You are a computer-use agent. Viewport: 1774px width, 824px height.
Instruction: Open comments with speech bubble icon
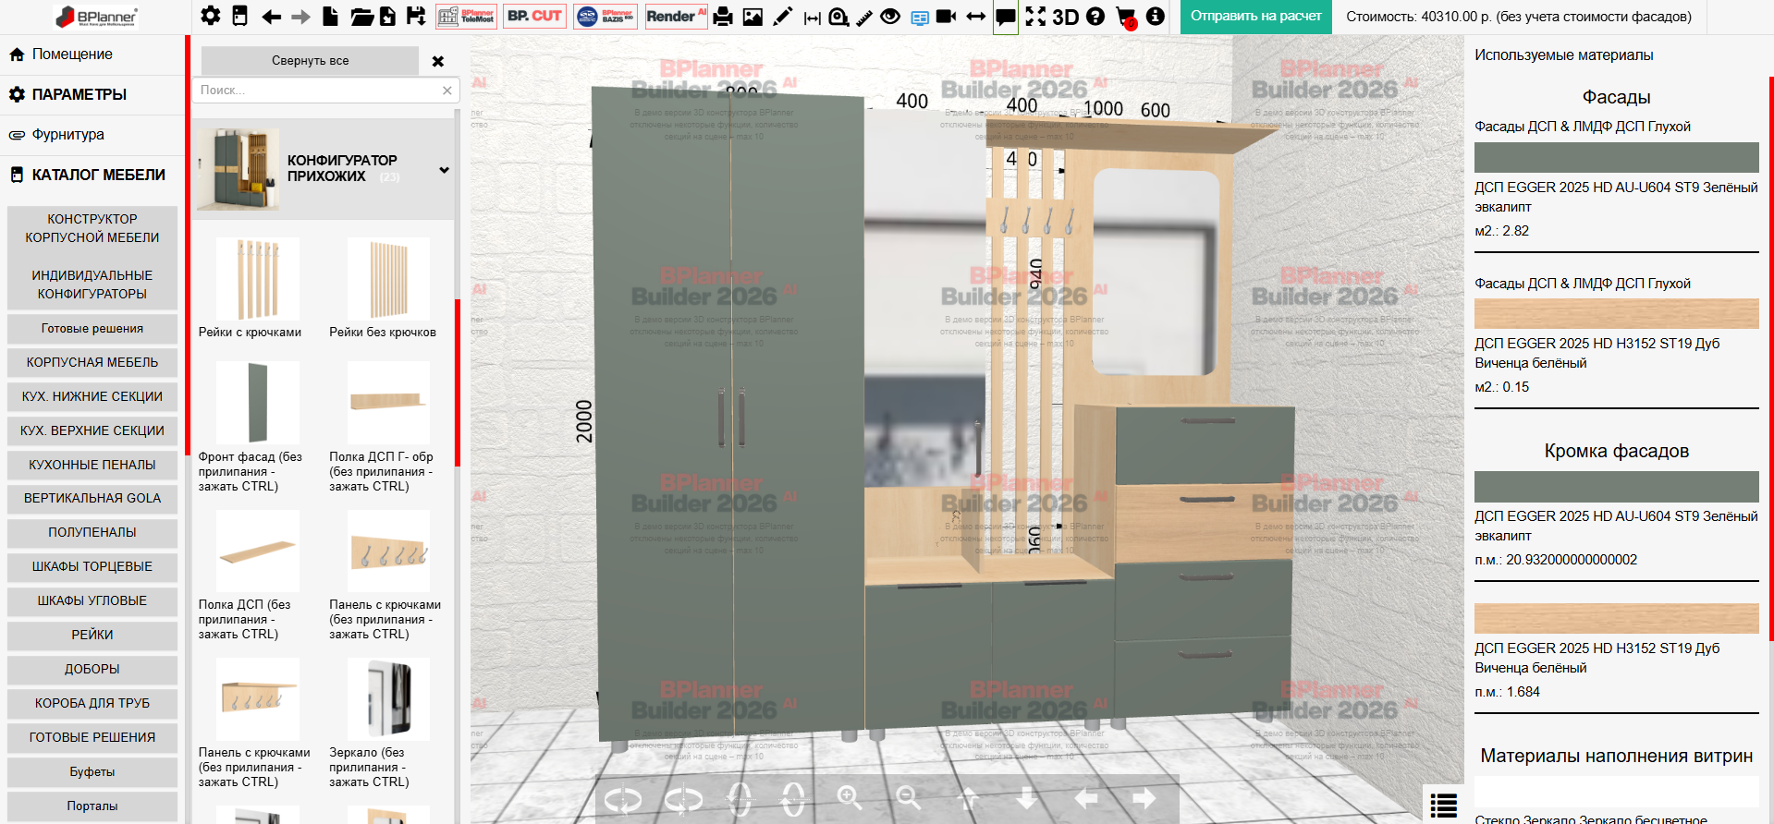pyautogui.click(x=1006, y=17)
